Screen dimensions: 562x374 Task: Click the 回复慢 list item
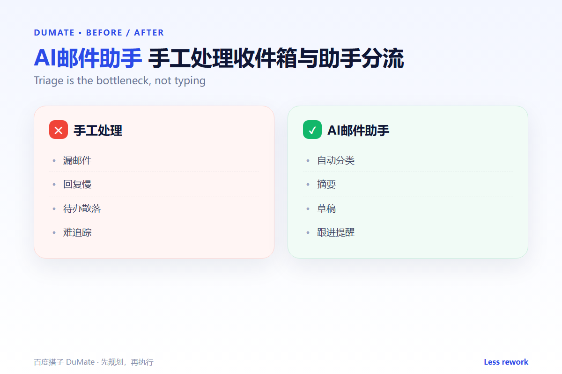(154, 184)
